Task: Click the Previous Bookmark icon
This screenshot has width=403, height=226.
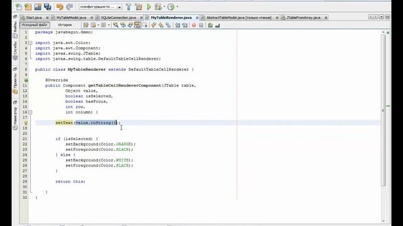Action: [x=154, y=25]
